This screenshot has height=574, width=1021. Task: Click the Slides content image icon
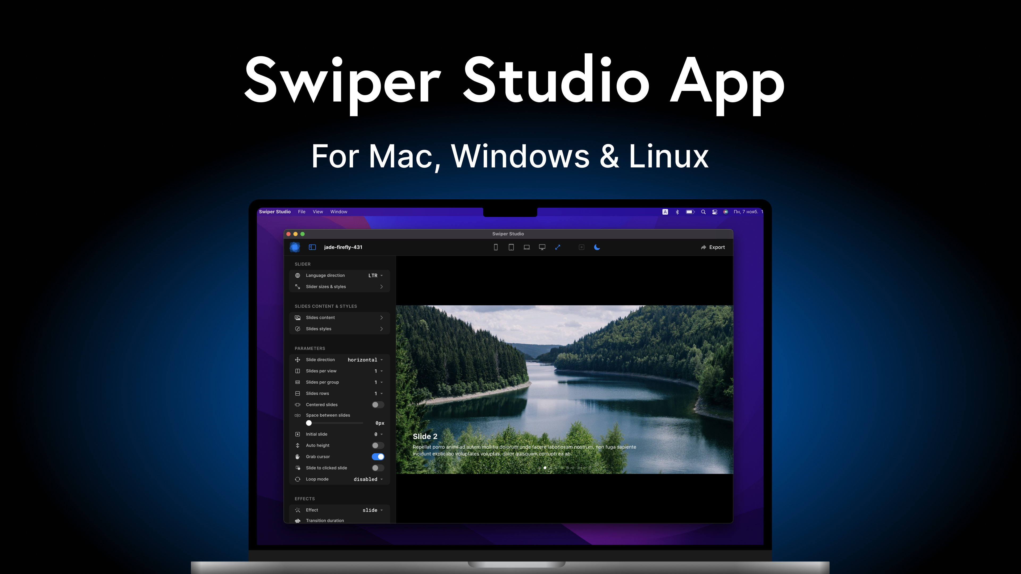(298, 318)
